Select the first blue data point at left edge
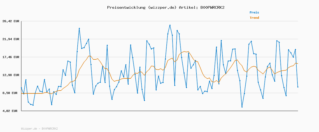 [21, 88]
